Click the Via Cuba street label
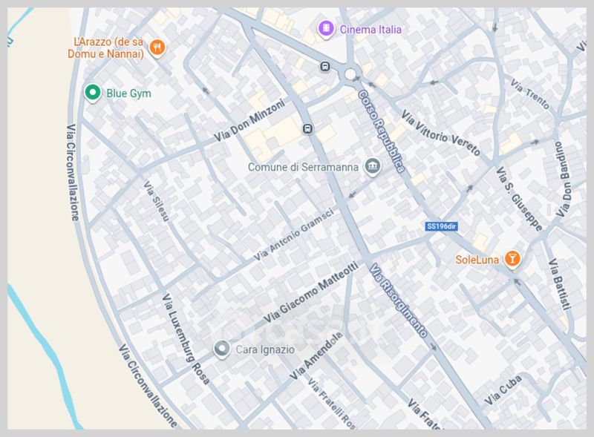 click(x=503, y=390)
